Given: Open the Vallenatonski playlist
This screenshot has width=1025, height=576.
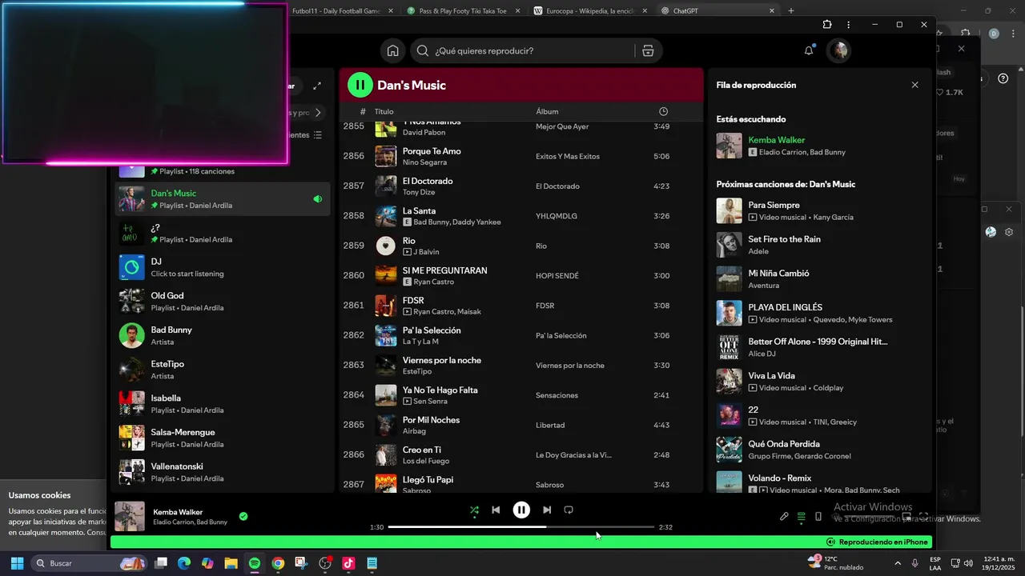Looking at the screenshot, I should [x=223, y=472].
